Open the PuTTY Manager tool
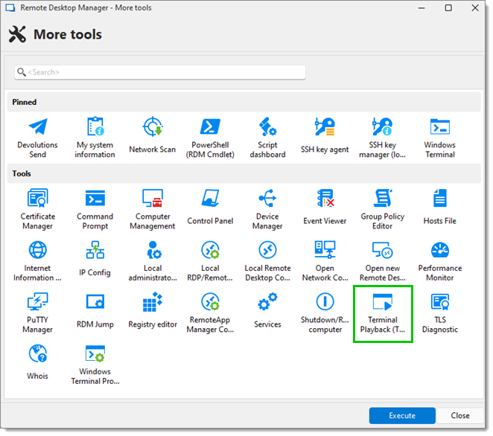Viewport: 493px width, 436px height. tap(37, 312)
